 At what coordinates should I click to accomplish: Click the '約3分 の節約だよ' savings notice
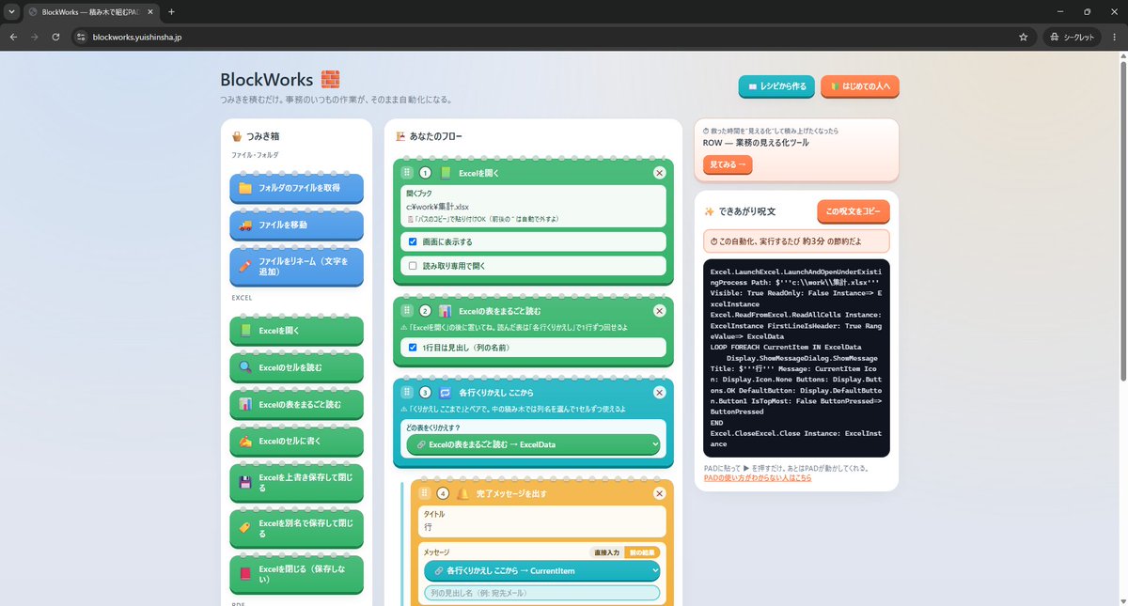point(796,241)
